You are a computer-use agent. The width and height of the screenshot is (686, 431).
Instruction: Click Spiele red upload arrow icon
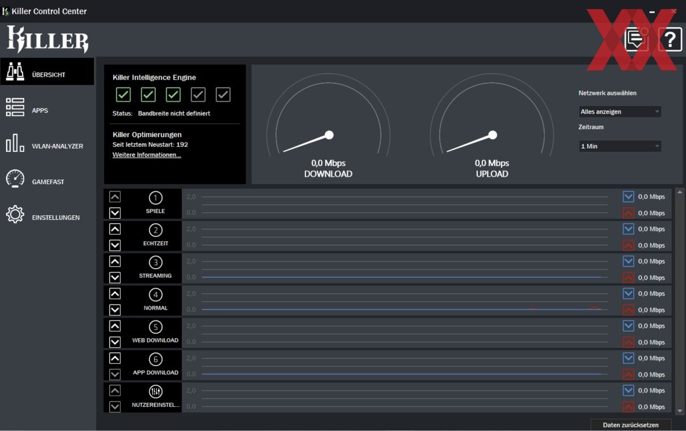628,213
